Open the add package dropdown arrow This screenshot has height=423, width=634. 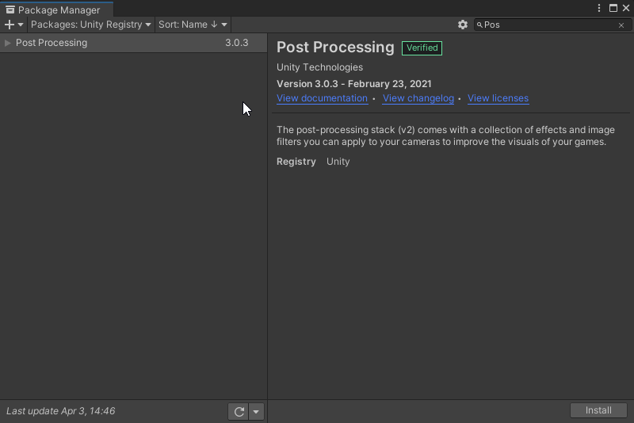coord(21,25)
